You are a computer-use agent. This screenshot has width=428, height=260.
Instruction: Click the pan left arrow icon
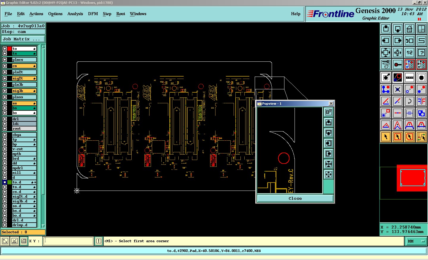coord(386,41)
